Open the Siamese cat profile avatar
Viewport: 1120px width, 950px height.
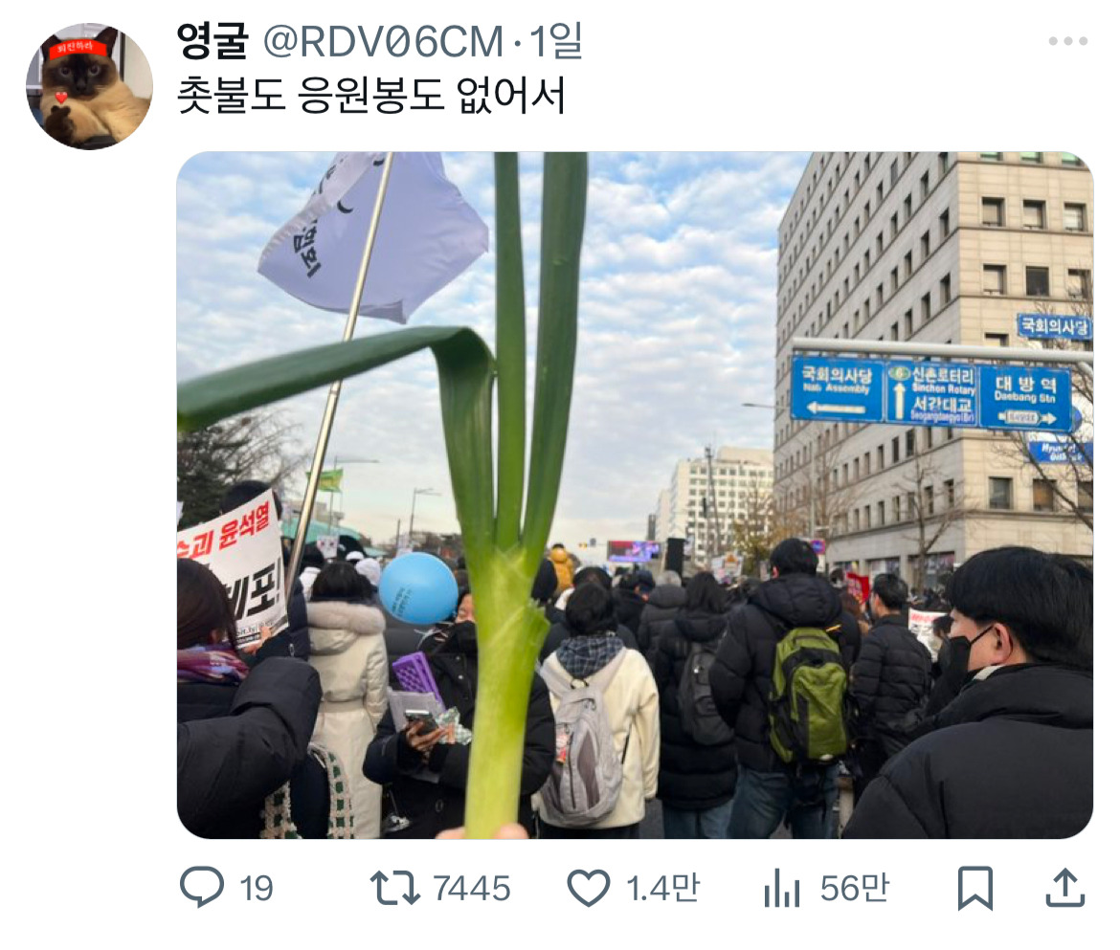[89, 86]
